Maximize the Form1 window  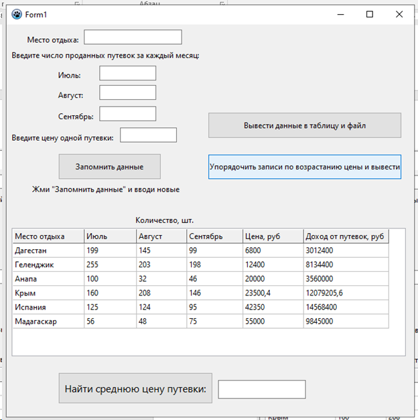(369, 14)
